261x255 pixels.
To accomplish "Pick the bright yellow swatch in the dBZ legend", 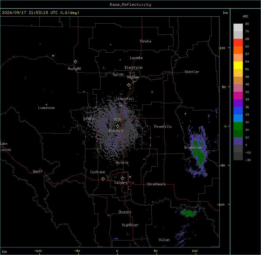I will (238, 65).
